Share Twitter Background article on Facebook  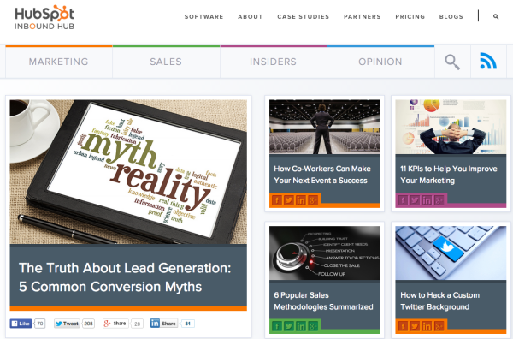403,326
